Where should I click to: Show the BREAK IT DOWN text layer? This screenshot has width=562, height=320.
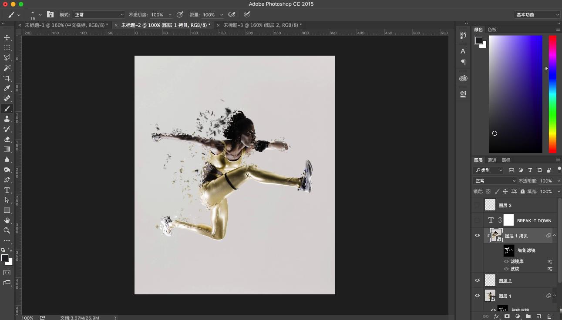click(x=477, y=220)
